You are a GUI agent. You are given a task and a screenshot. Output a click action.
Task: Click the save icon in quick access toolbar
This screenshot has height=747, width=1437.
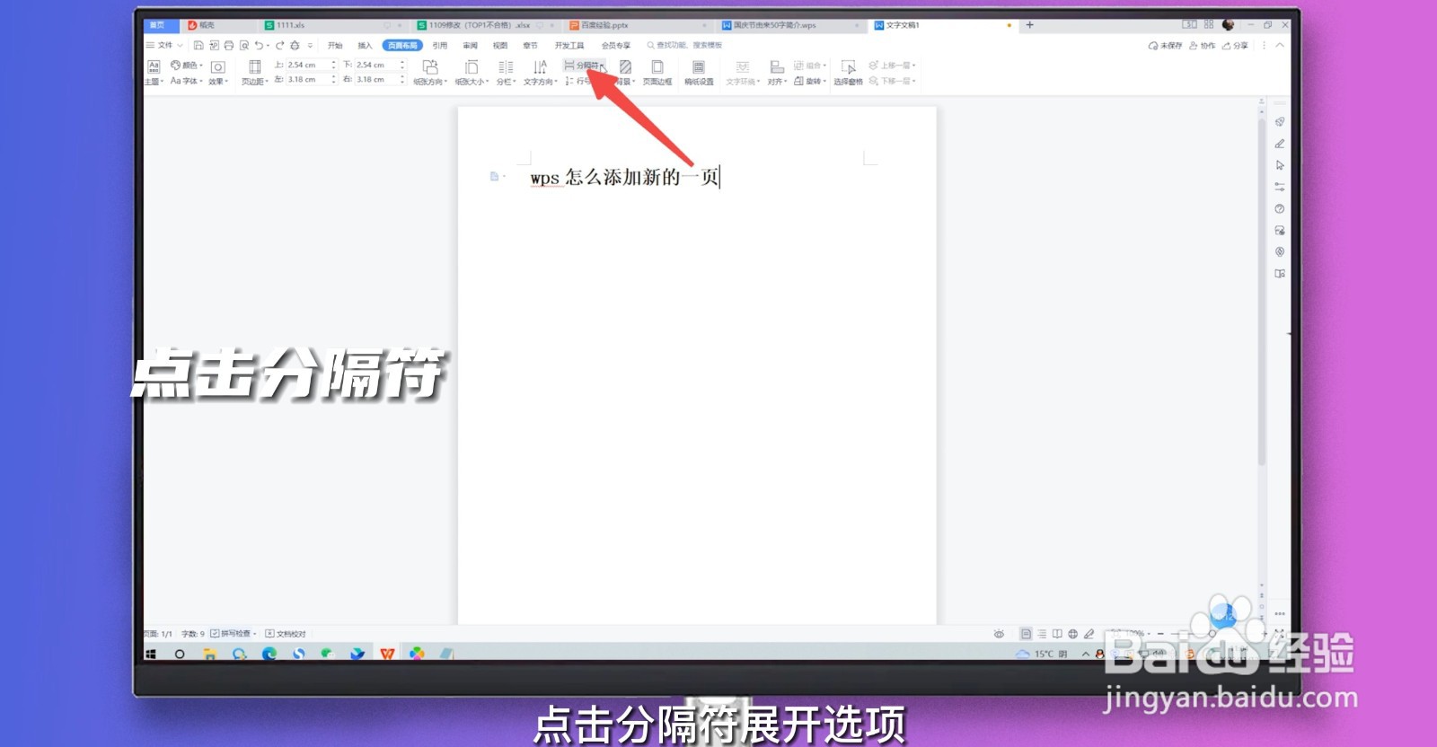(198, 45)
